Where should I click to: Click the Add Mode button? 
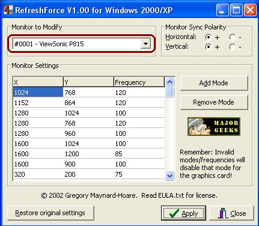coord(214,83)
